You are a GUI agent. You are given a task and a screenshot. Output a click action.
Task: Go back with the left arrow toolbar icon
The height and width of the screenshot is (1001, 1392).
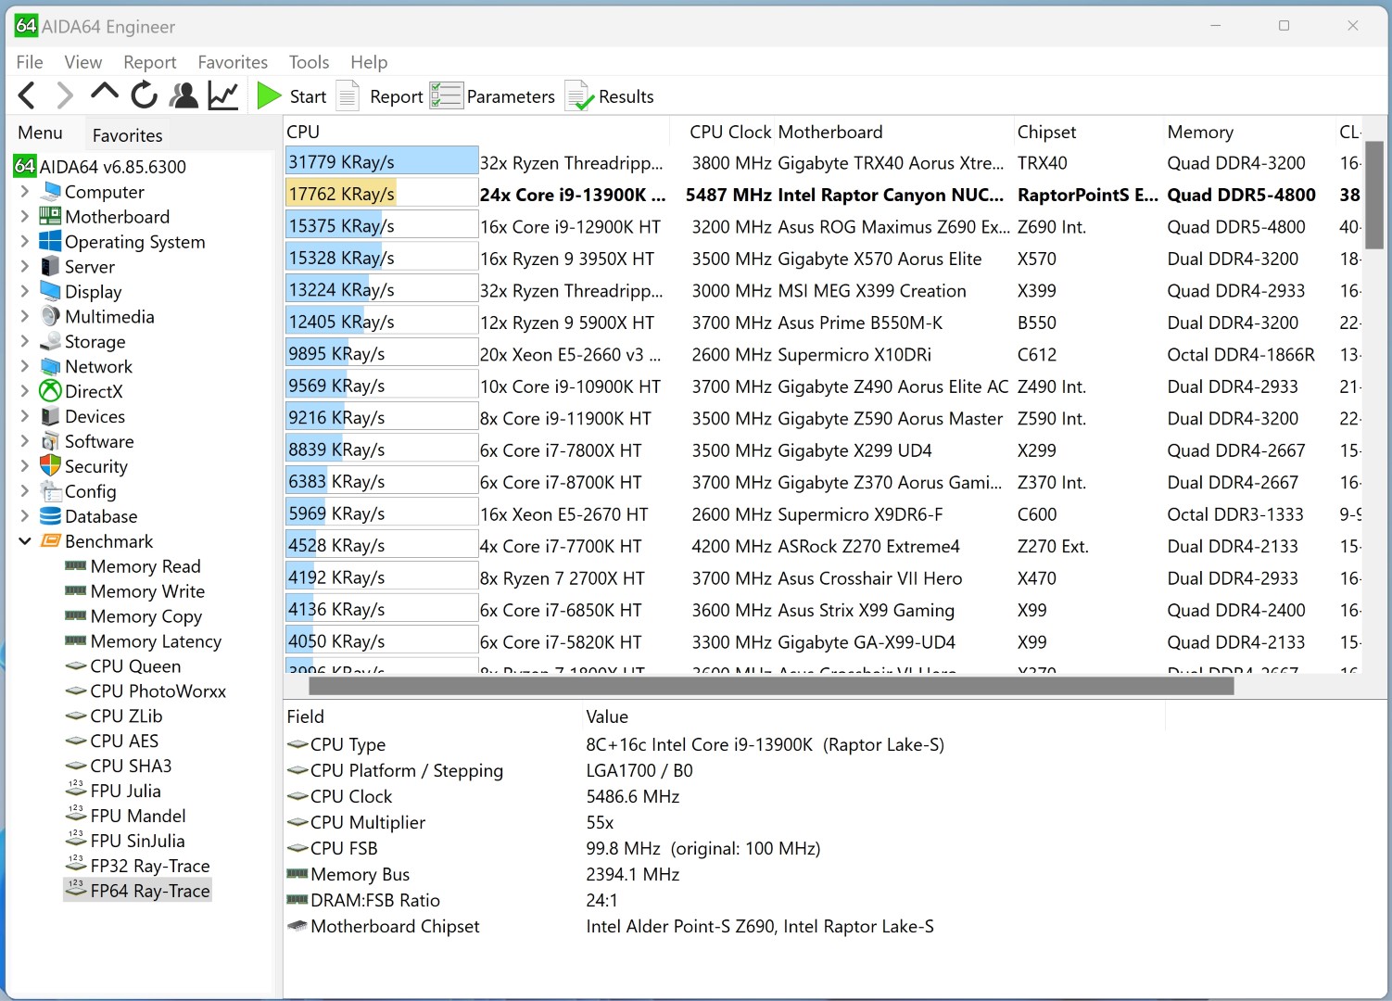pos(27,95)
